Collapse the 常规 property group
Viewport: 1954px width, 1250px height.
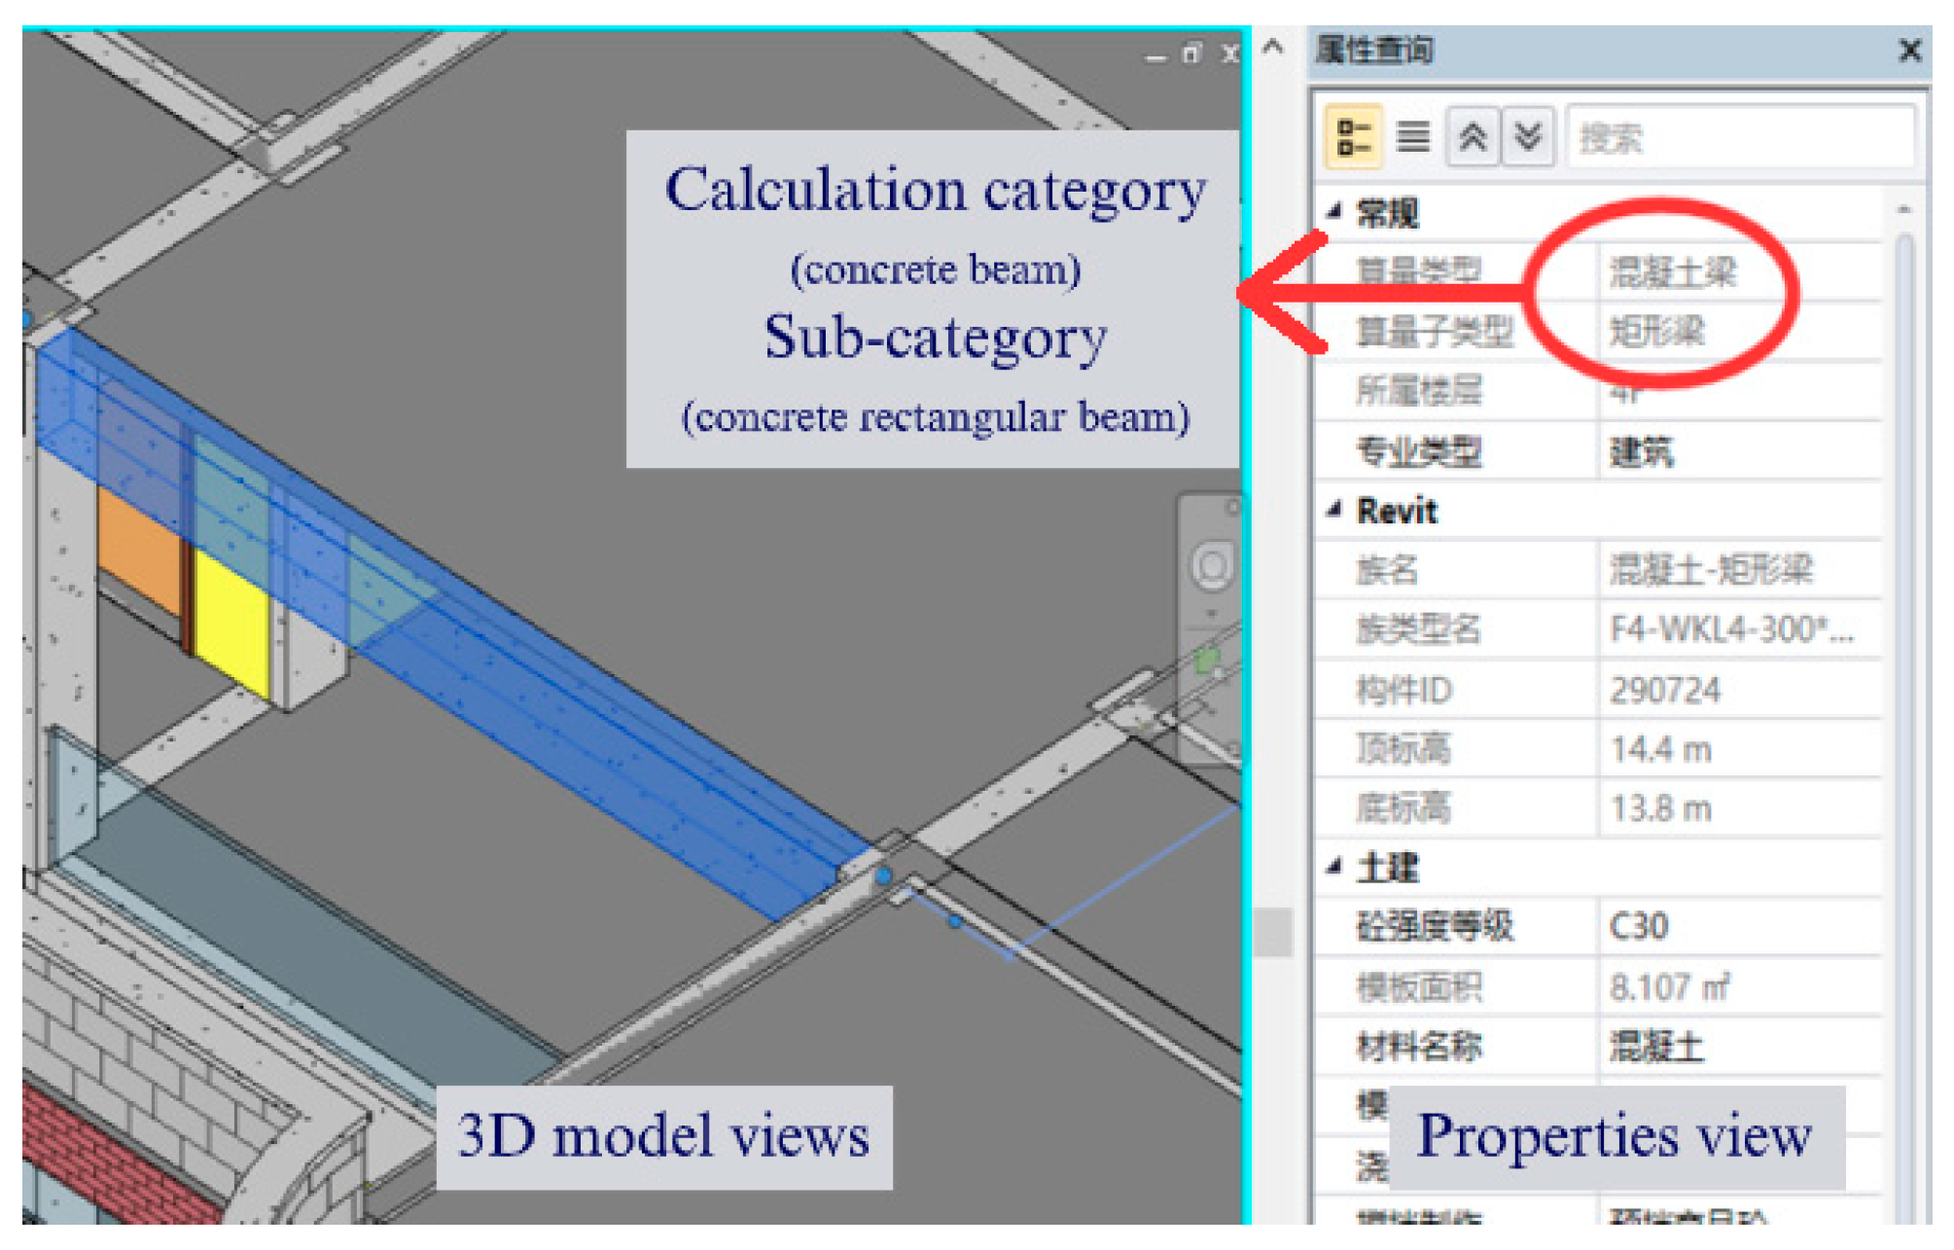tap(1335, 210)
